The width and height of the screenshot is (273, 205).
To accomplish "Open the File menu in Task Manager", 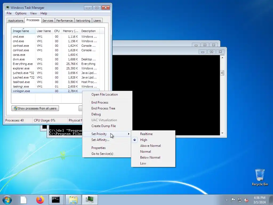I will coord(9,13).
